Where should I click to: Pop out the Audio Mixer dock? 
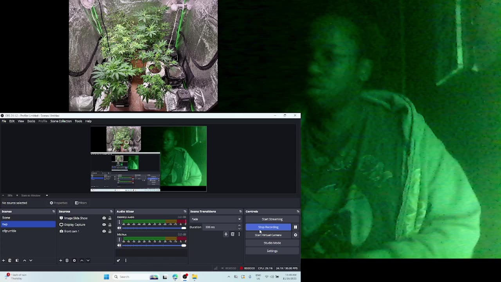pos(185,211)
